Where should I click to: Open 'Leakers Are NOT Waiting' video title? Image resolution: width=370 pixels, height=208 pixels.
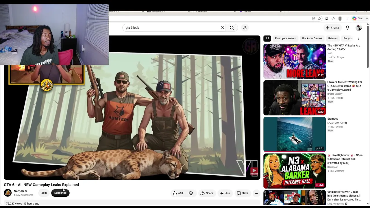point(345,86)
